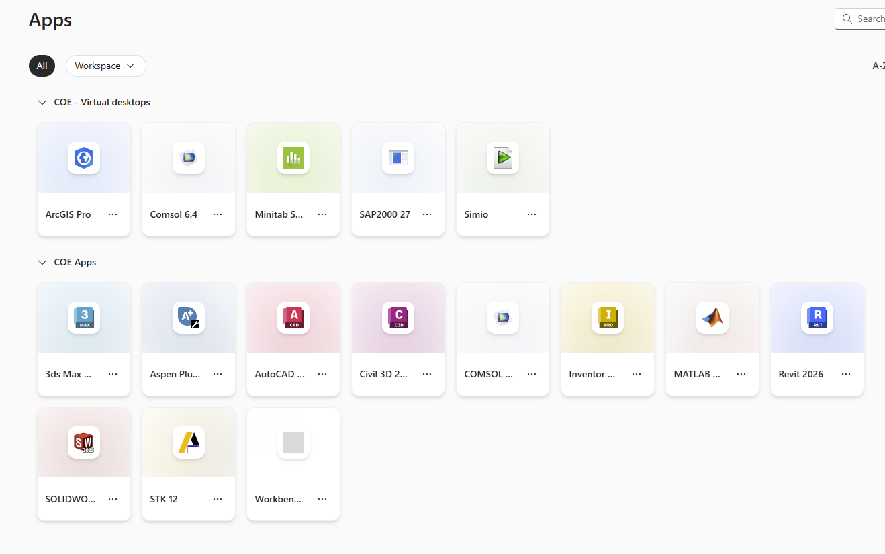Click the SAP2000 27 name label
The height and width of the screenshot is (554, 885).
pyautogui.click(x=385, y=214)
